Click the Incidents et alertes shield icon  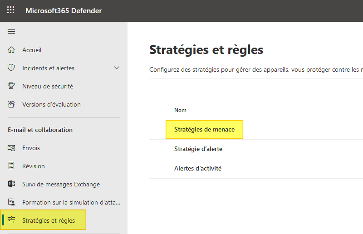tap(12, 68)
